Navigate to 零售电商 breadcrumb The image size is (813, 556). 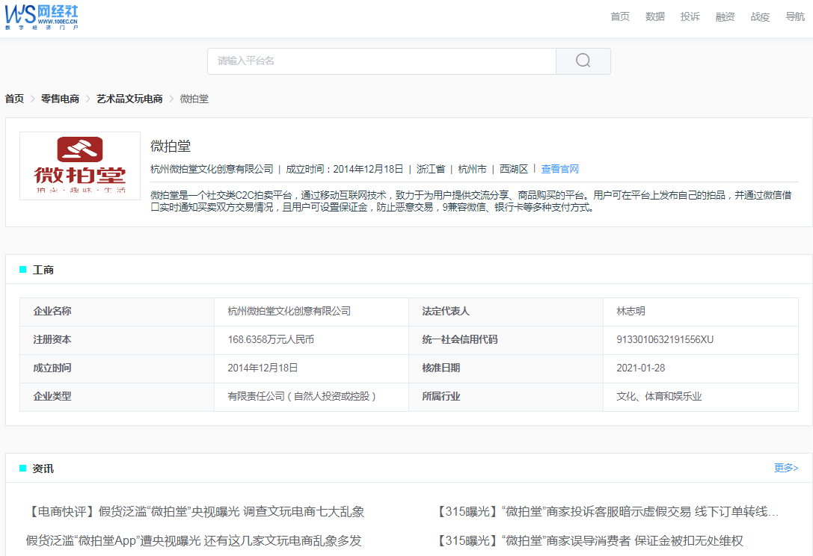click(60, 99)
